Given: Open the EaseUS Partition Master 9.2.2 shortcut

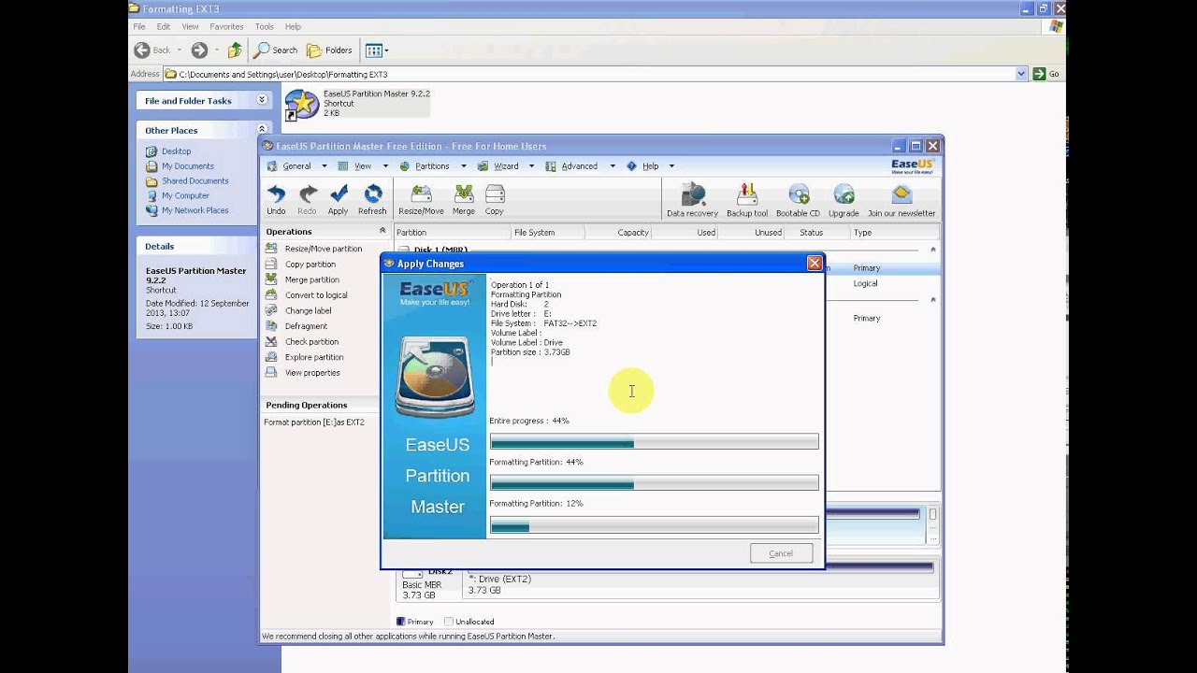Looking at the screenshot, I should coord(302,104).
